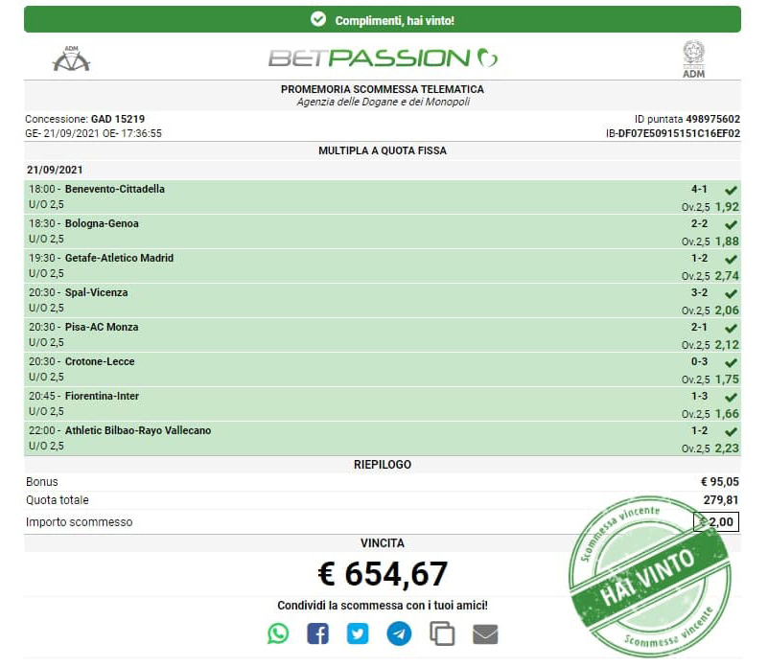Click the ADM compass logo at top left
The height and width of the screenshot is (667, 768).
coord(72,58)
